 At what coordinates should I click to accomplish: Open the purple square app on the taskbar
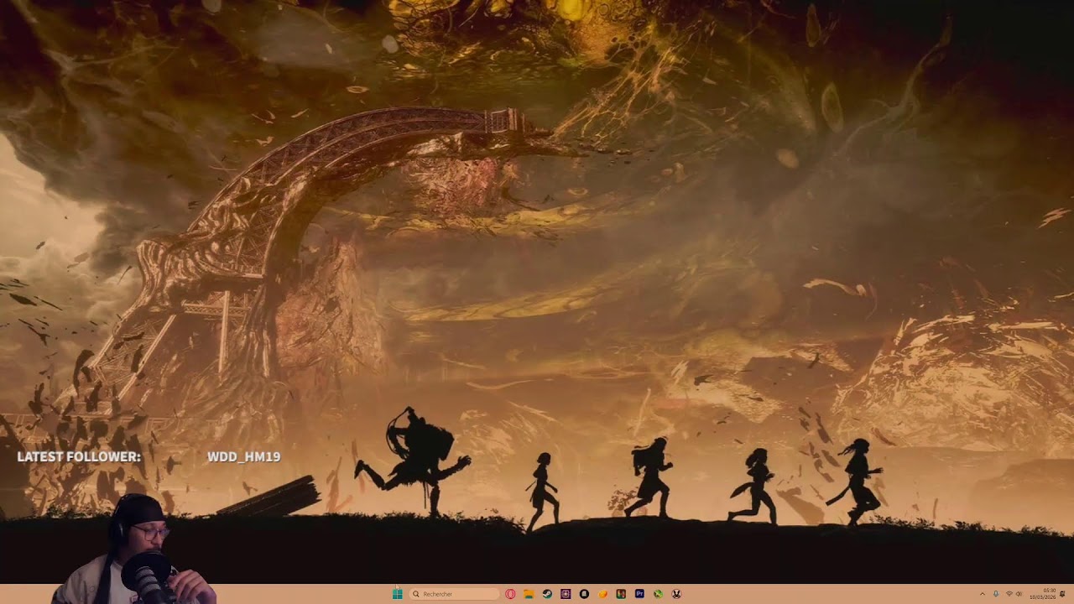566,594
